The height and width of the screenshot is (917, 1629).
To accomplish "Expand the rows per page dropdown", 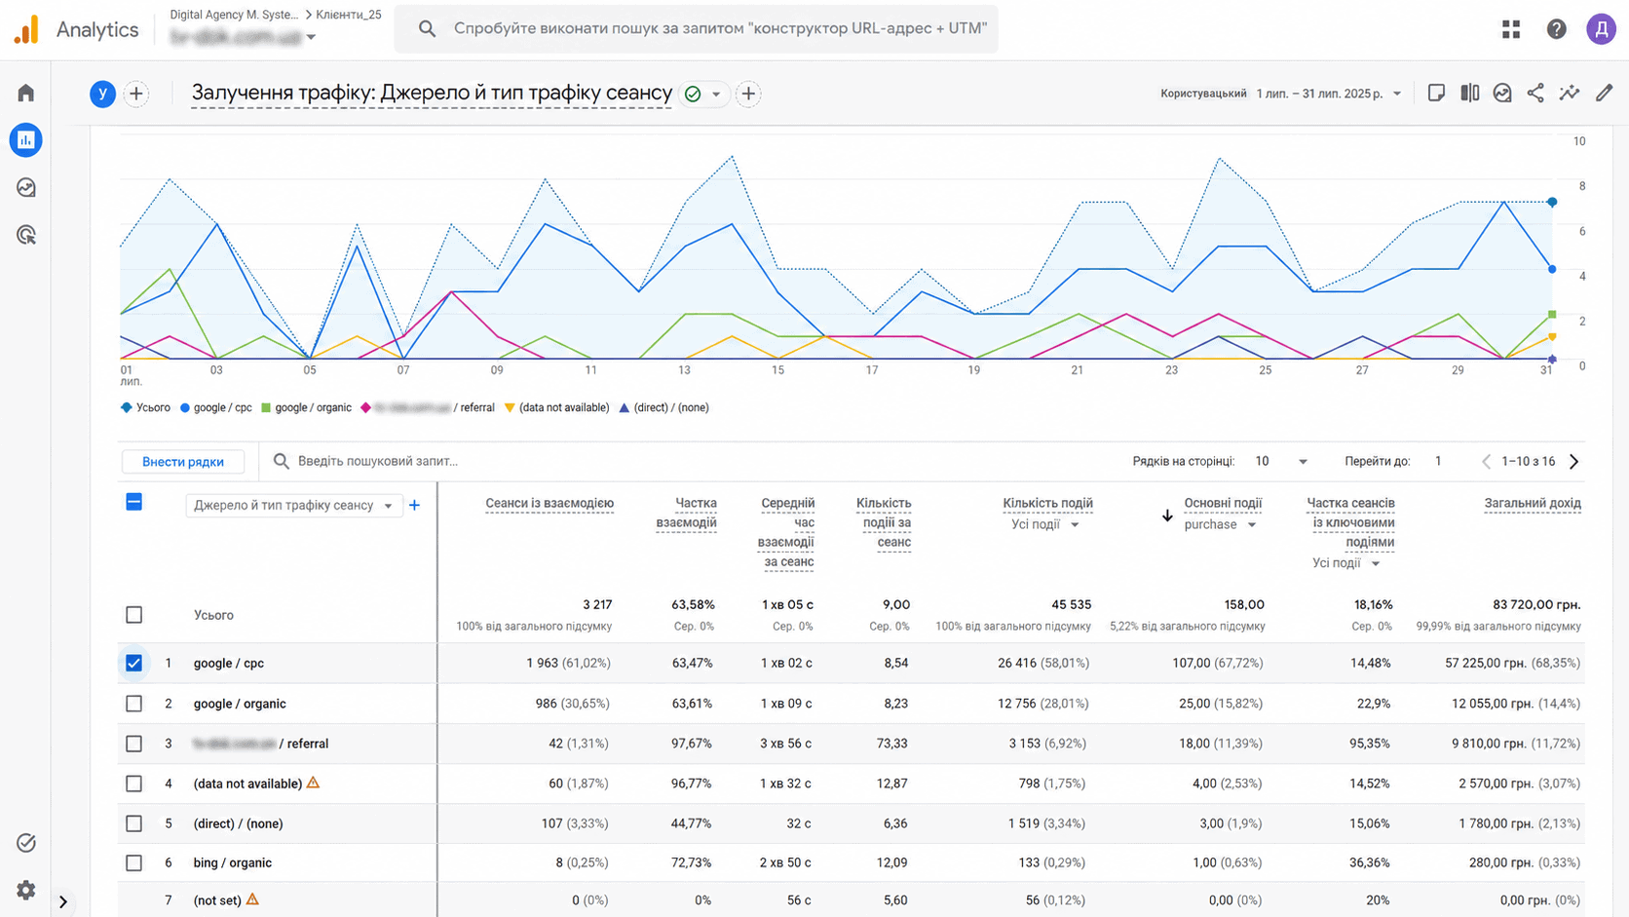I will coord(1281,461).
